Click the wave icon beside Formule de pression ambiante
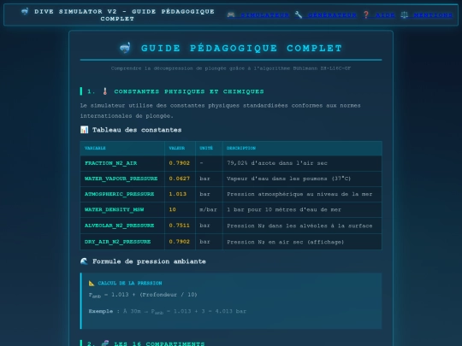This screenshot has width=462, height=346. pos(84,261)
